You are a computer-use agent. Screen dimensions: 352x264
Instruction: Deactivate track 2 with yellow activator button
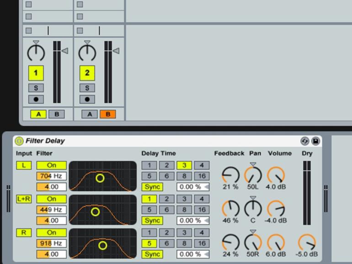pyautogui.click(x=87, y=73)
